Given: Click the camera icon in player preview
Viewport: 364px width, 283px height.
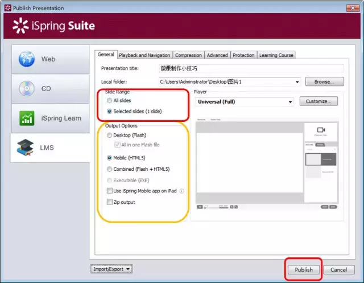Looking at the screenshot, I should click(321, 130).
